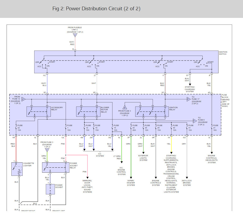Viewport: 243px width, 215px height.
Task: Click the BLU/YEL wire label near 9Q
Action: [x=109, y=145]
